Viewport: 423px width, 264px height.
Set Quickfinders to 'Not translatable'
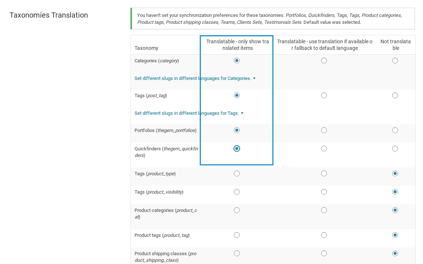click(x=395, y=148)
